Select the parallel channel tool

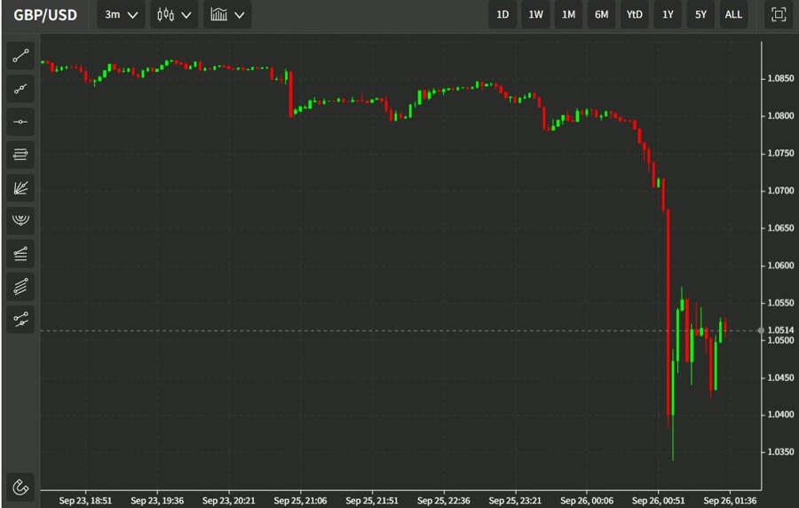(20, 286)
